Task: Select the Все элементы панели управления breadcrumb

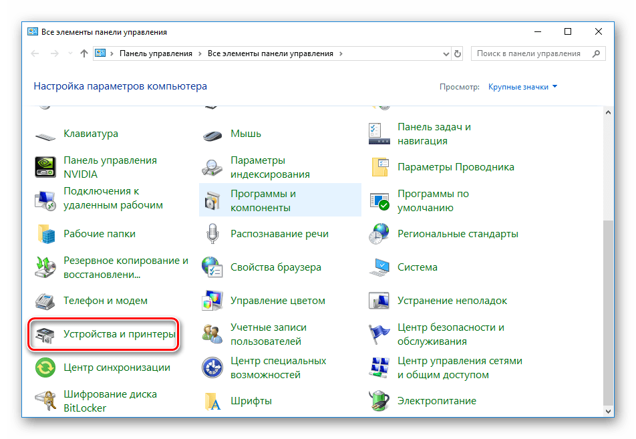Action: pyautogui.click(x=271, y=53)
